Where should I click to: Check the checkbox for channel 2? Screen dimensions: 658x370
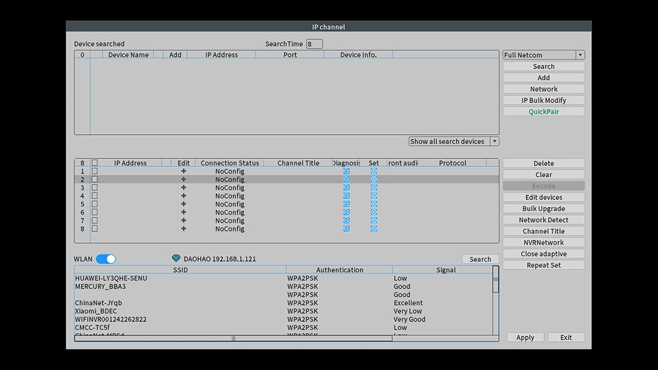(x=94, y=179)
